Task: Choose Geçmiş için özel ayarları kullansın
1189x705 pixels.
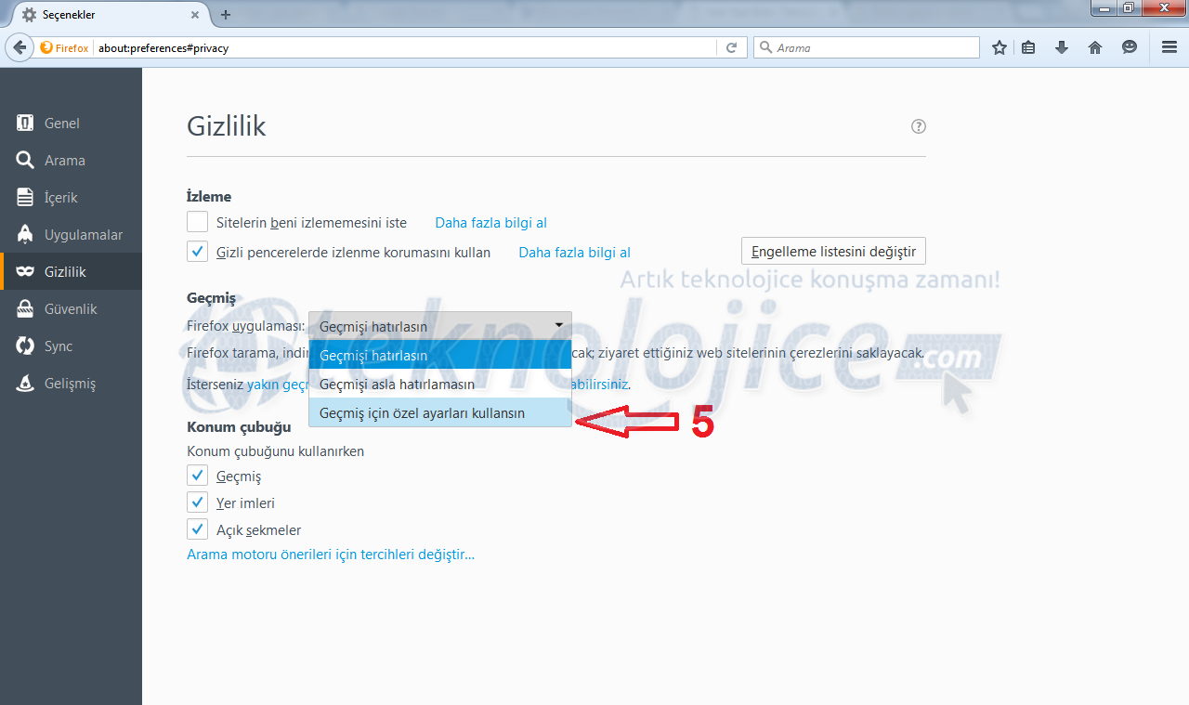Action: (x=440, y=412)
